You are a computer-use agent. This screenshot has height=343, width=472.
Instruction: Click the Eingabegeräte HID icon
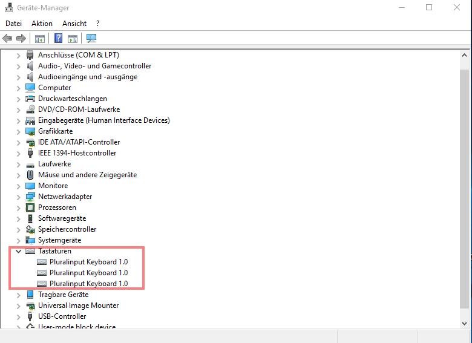point(30,120)
